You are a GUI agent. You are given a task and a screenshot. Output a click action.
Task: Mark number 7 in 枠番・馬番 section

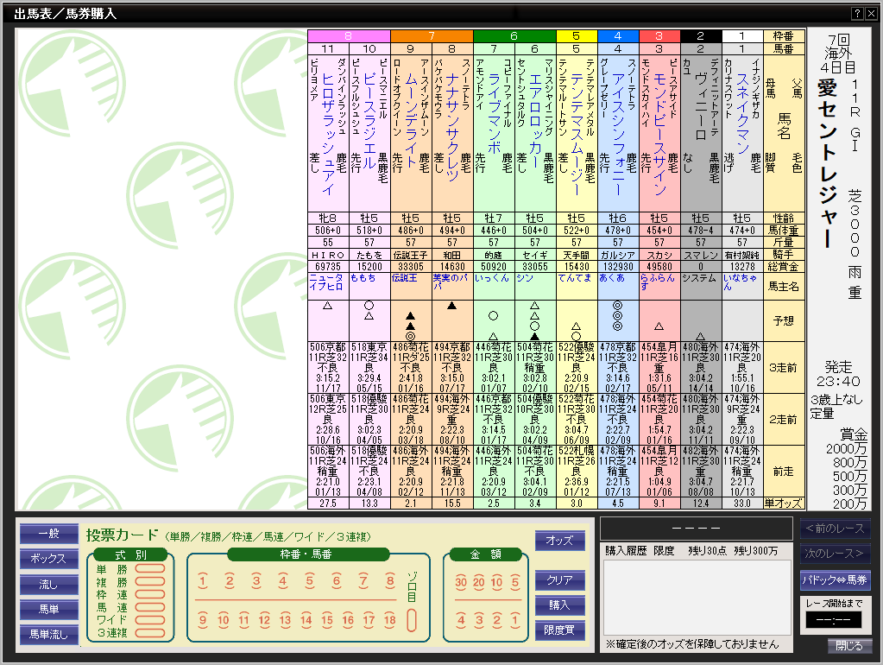point(363,581)
